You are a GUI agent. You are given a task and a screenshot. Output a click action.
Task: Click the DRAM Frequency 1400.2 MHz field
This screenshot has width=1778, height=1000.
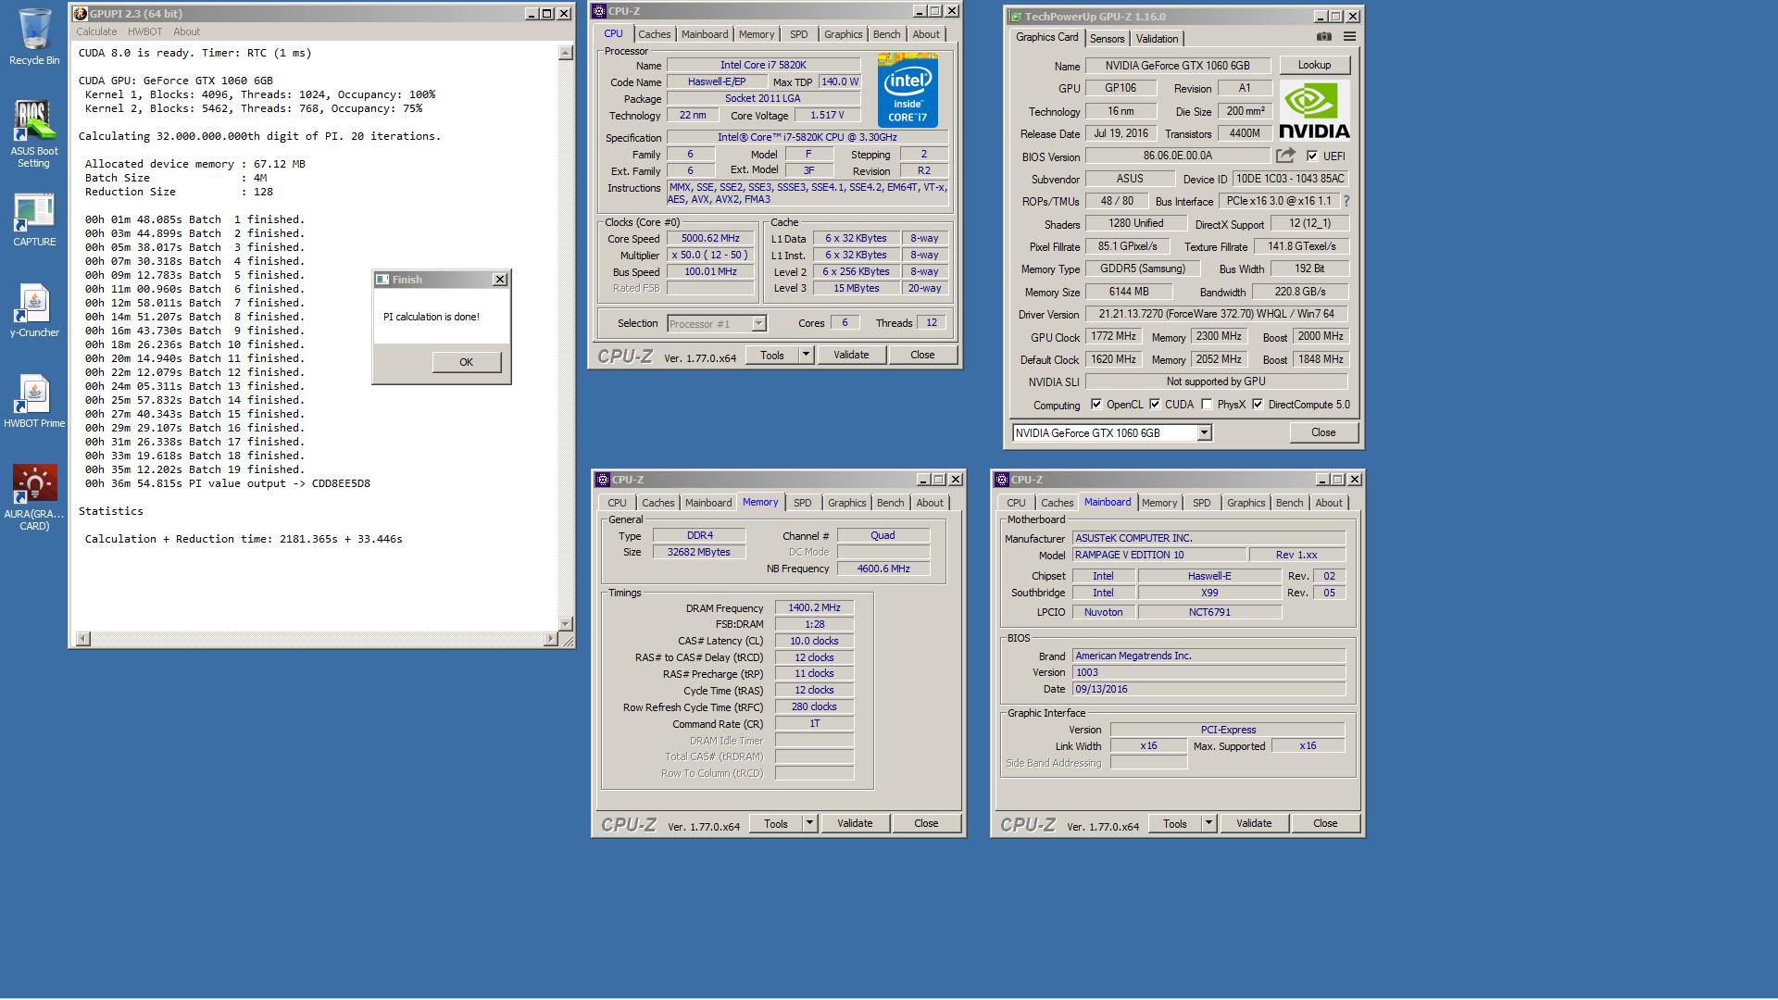pyautogui.click(x=814, y=608)
